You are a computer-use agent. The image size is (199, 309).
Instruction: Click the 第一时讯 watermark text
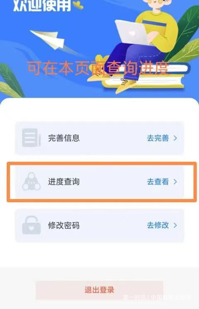(134, 297)
